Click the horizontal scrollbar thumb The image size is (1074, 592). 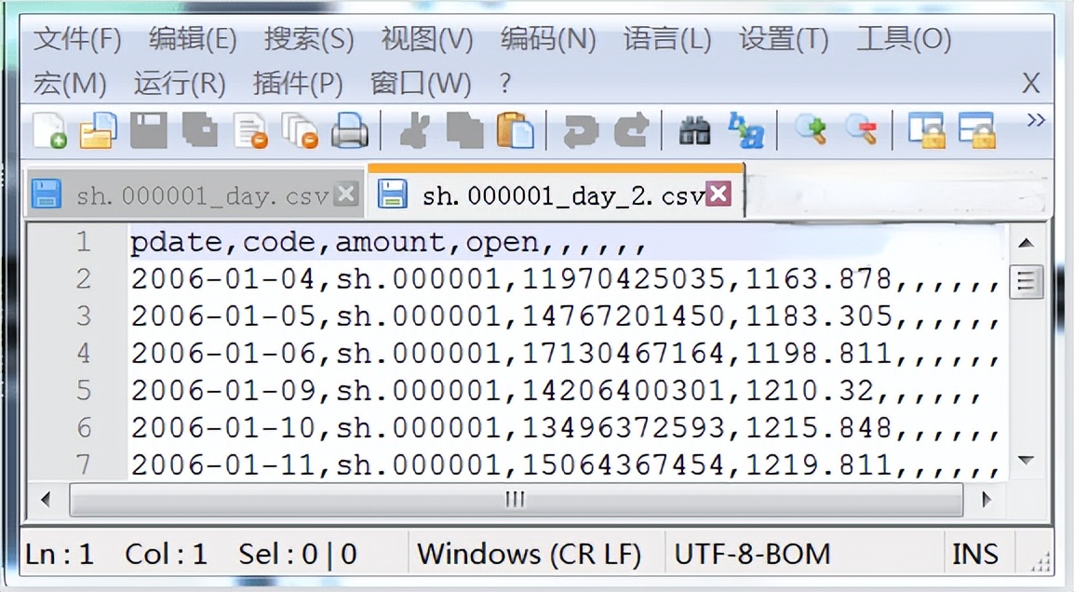pos(516,500)
